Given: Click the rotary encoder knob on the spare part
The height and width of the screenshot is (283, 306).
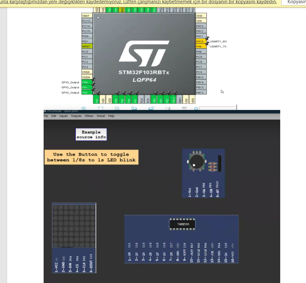Looking at the screenshot, I should click(x=196, y=161).
